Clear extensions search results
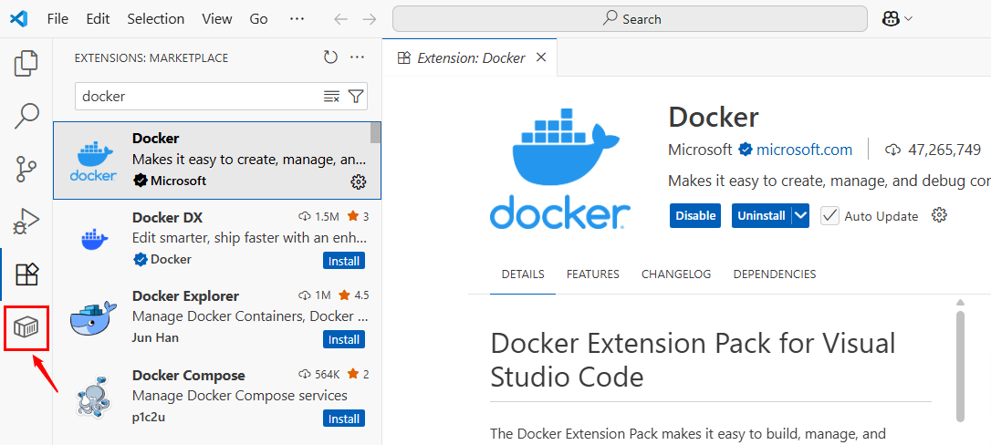This screenshot has height=445, width=991. point(331,97)
